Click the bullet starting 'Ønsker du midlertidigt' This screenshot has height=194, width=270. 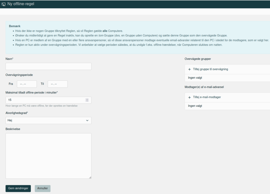point(121,36)
